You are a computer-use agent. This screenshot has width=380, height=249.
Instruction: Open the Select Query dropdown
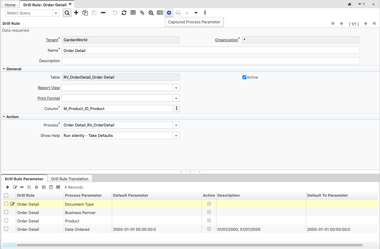coord(56,13)
